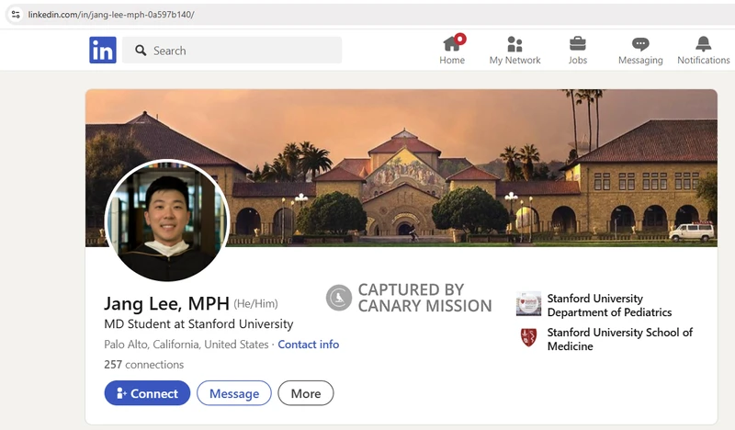Open the Contact info link
The image size is (735, 430).
(x=309, y=345)
